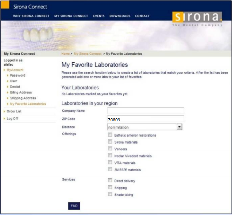Open the Downloads menu item
This screenshot has height=215, width=233.
120,16
